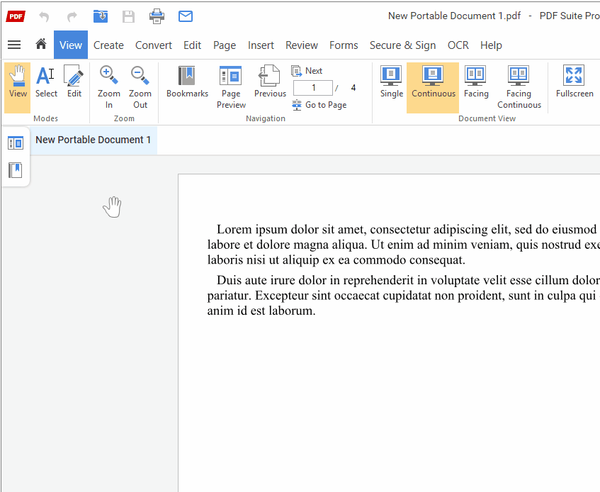The width and height of the screenshot is (600, 492).
Task: Open the Bookmarks panel from ribbon
Action: coord(187,82)
